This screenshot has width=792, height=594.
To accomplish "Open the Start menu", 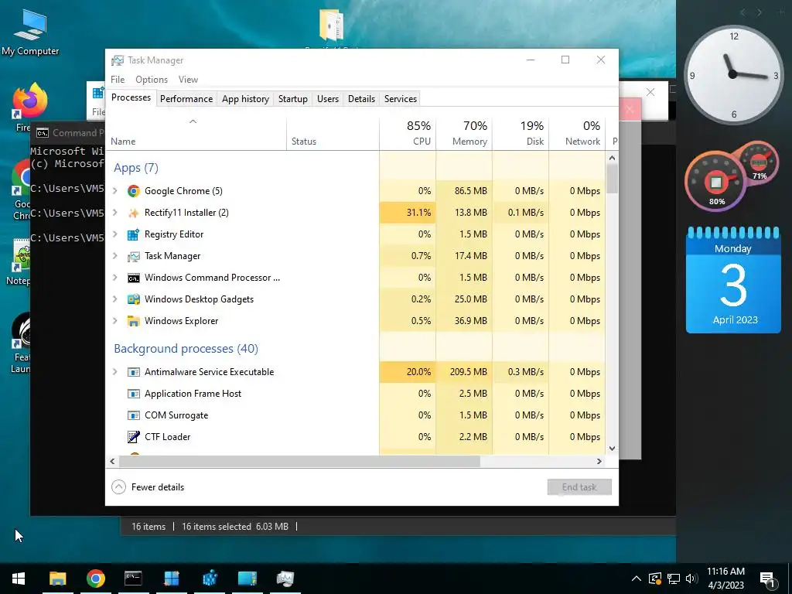I will [x=19, y=578].
